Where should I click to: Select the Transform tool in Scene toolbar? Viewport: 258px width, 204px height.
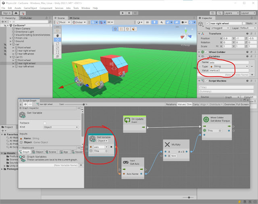pyautogui.click(x=57, y=56)
